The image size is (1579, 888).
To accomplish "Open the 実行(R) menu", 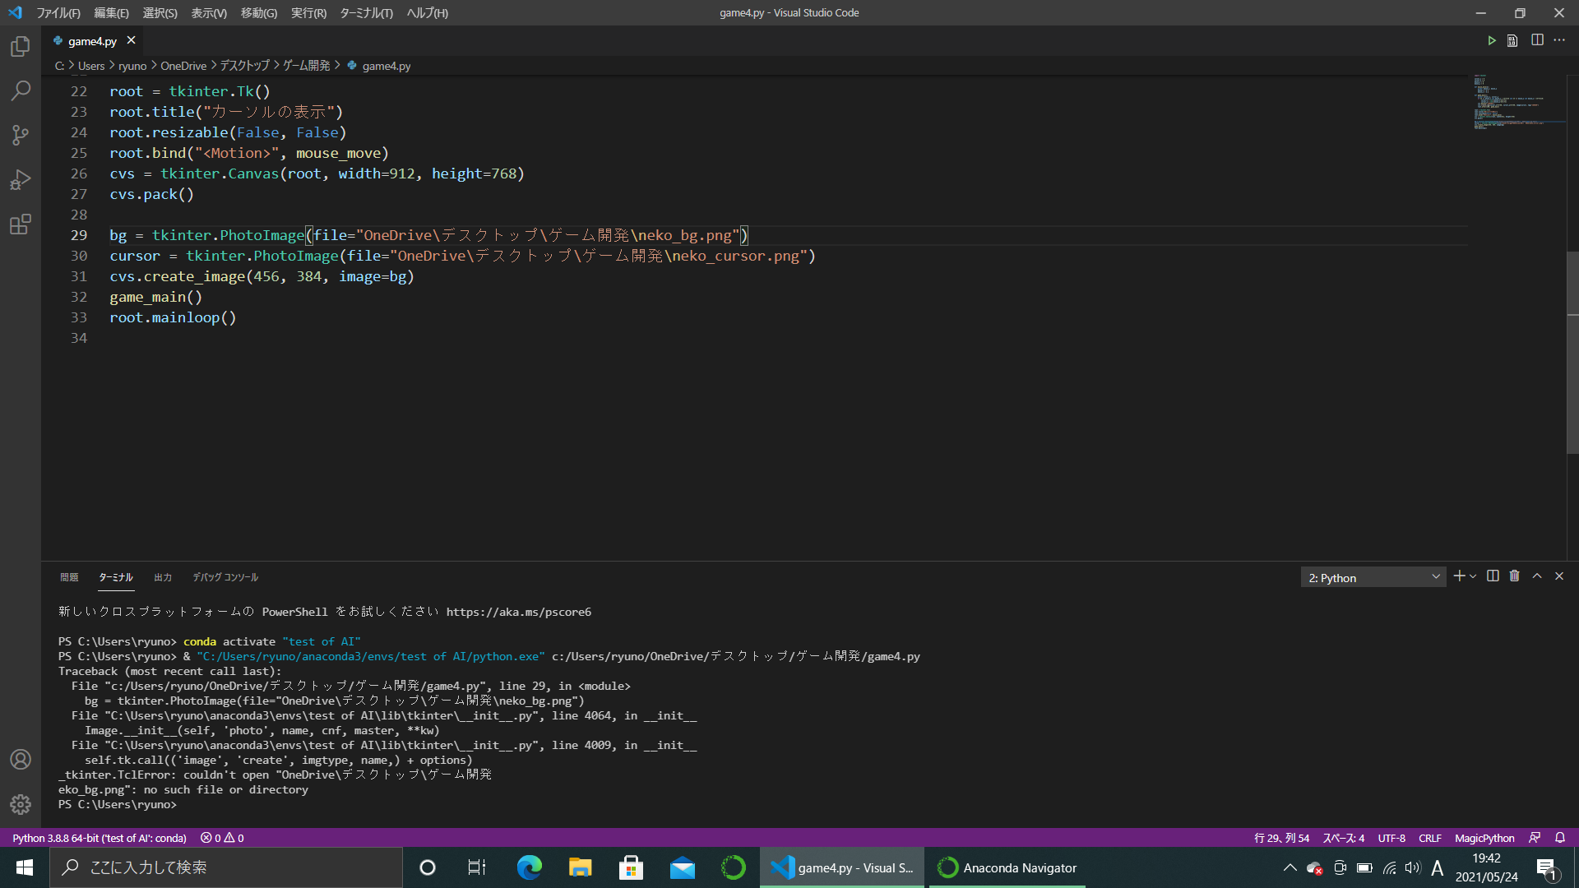I will pos(308,13).
